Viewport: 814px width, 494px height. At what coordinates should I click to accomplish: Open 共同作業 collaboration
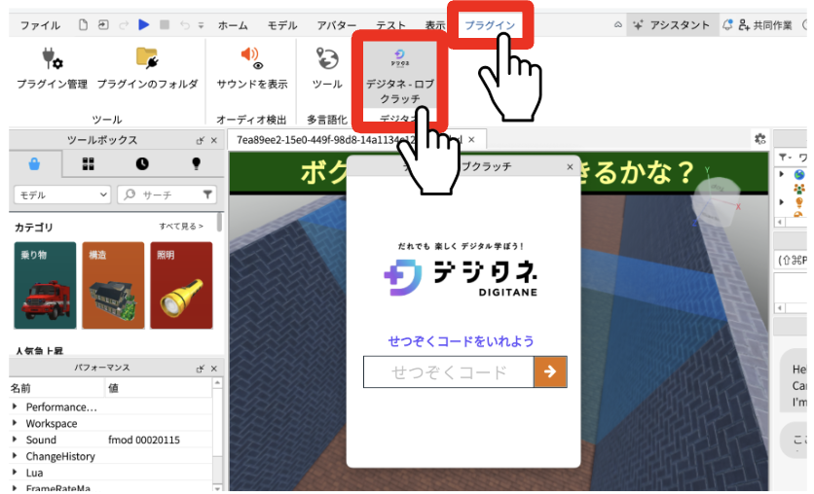pos(765,25)
